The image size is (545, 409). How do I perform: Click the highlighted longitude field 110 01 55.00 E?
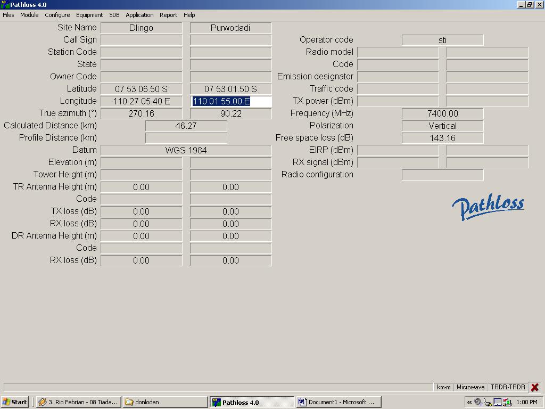click(x=230, y=101)
